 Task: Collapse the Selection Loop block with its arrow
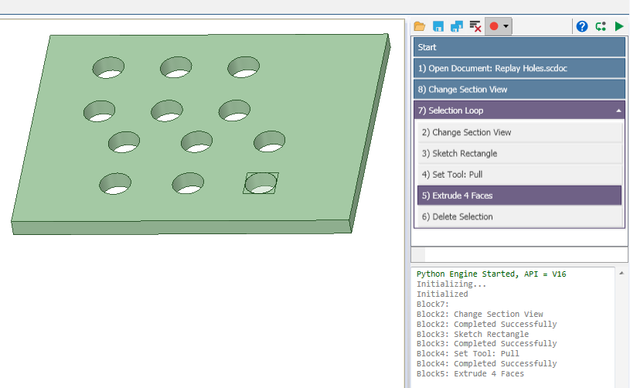click(618, 111)
